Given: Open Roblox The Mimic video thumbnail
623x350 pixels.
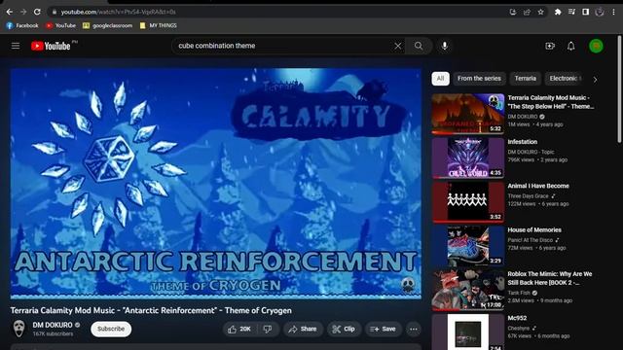Looking at the screenshot, I should (x=468, y=290).
